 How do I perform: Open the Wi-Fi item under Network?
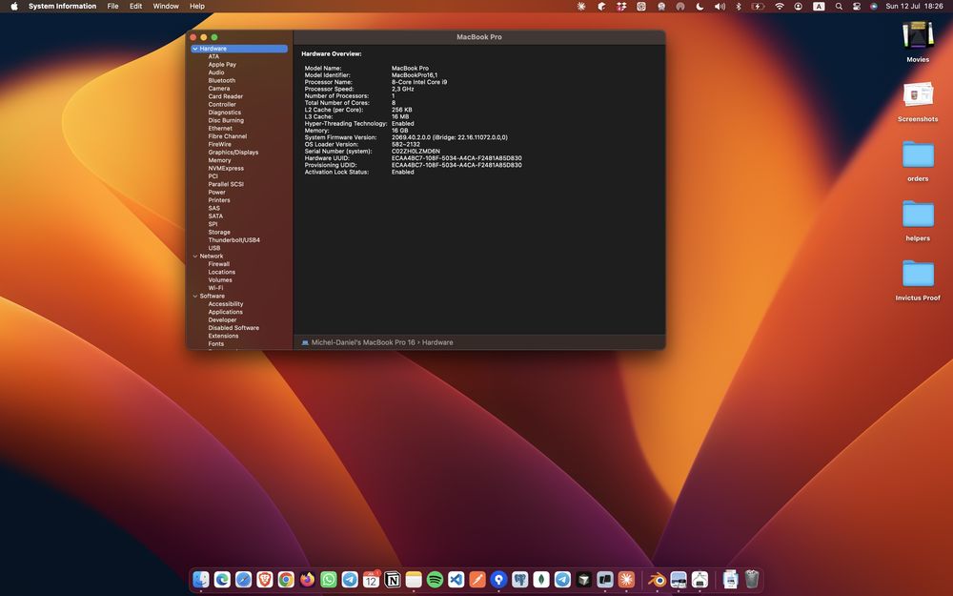coord(215,288)
